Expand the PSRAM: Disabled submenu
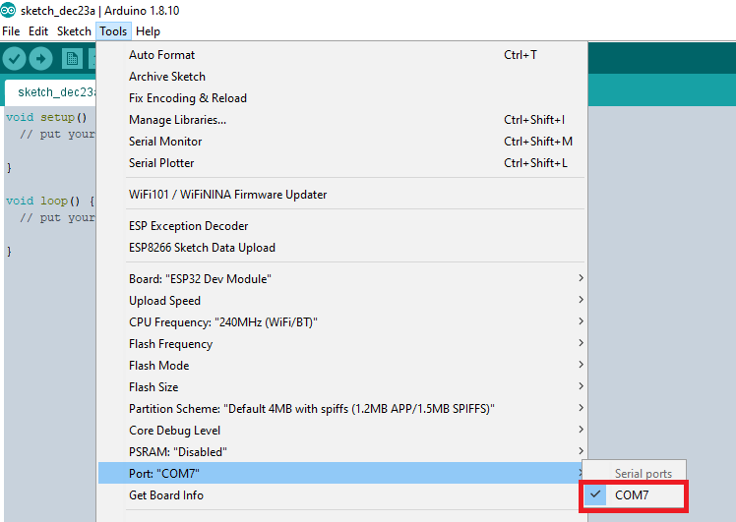The height and width of the screenshot is (522, 736). click(342, 451)
